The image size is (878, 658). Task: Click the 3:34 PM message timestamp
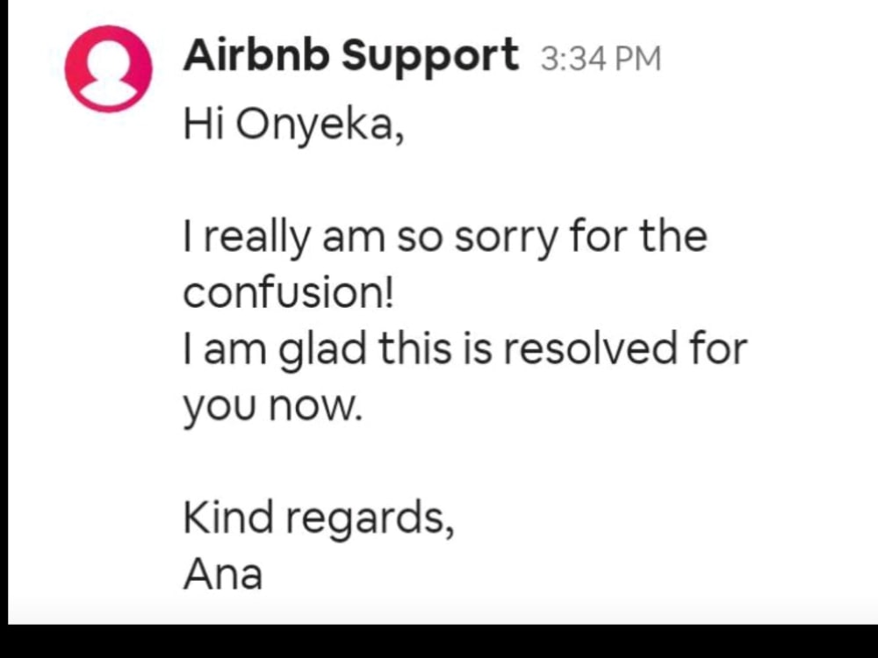[601, 59]
